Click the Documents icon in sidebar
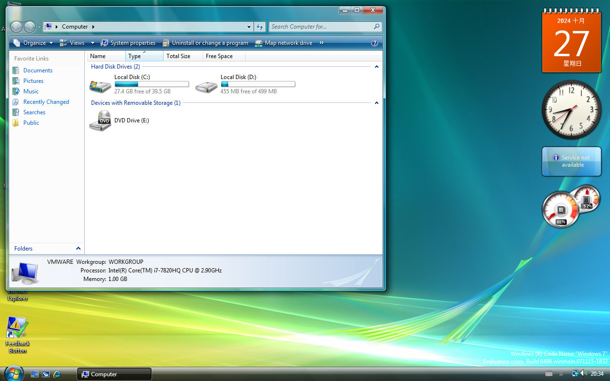Screen dimensions: 610x381 point(16,70)
